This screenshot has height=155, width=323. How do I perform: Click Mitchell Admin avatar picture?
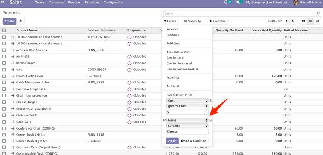(296, 3)
